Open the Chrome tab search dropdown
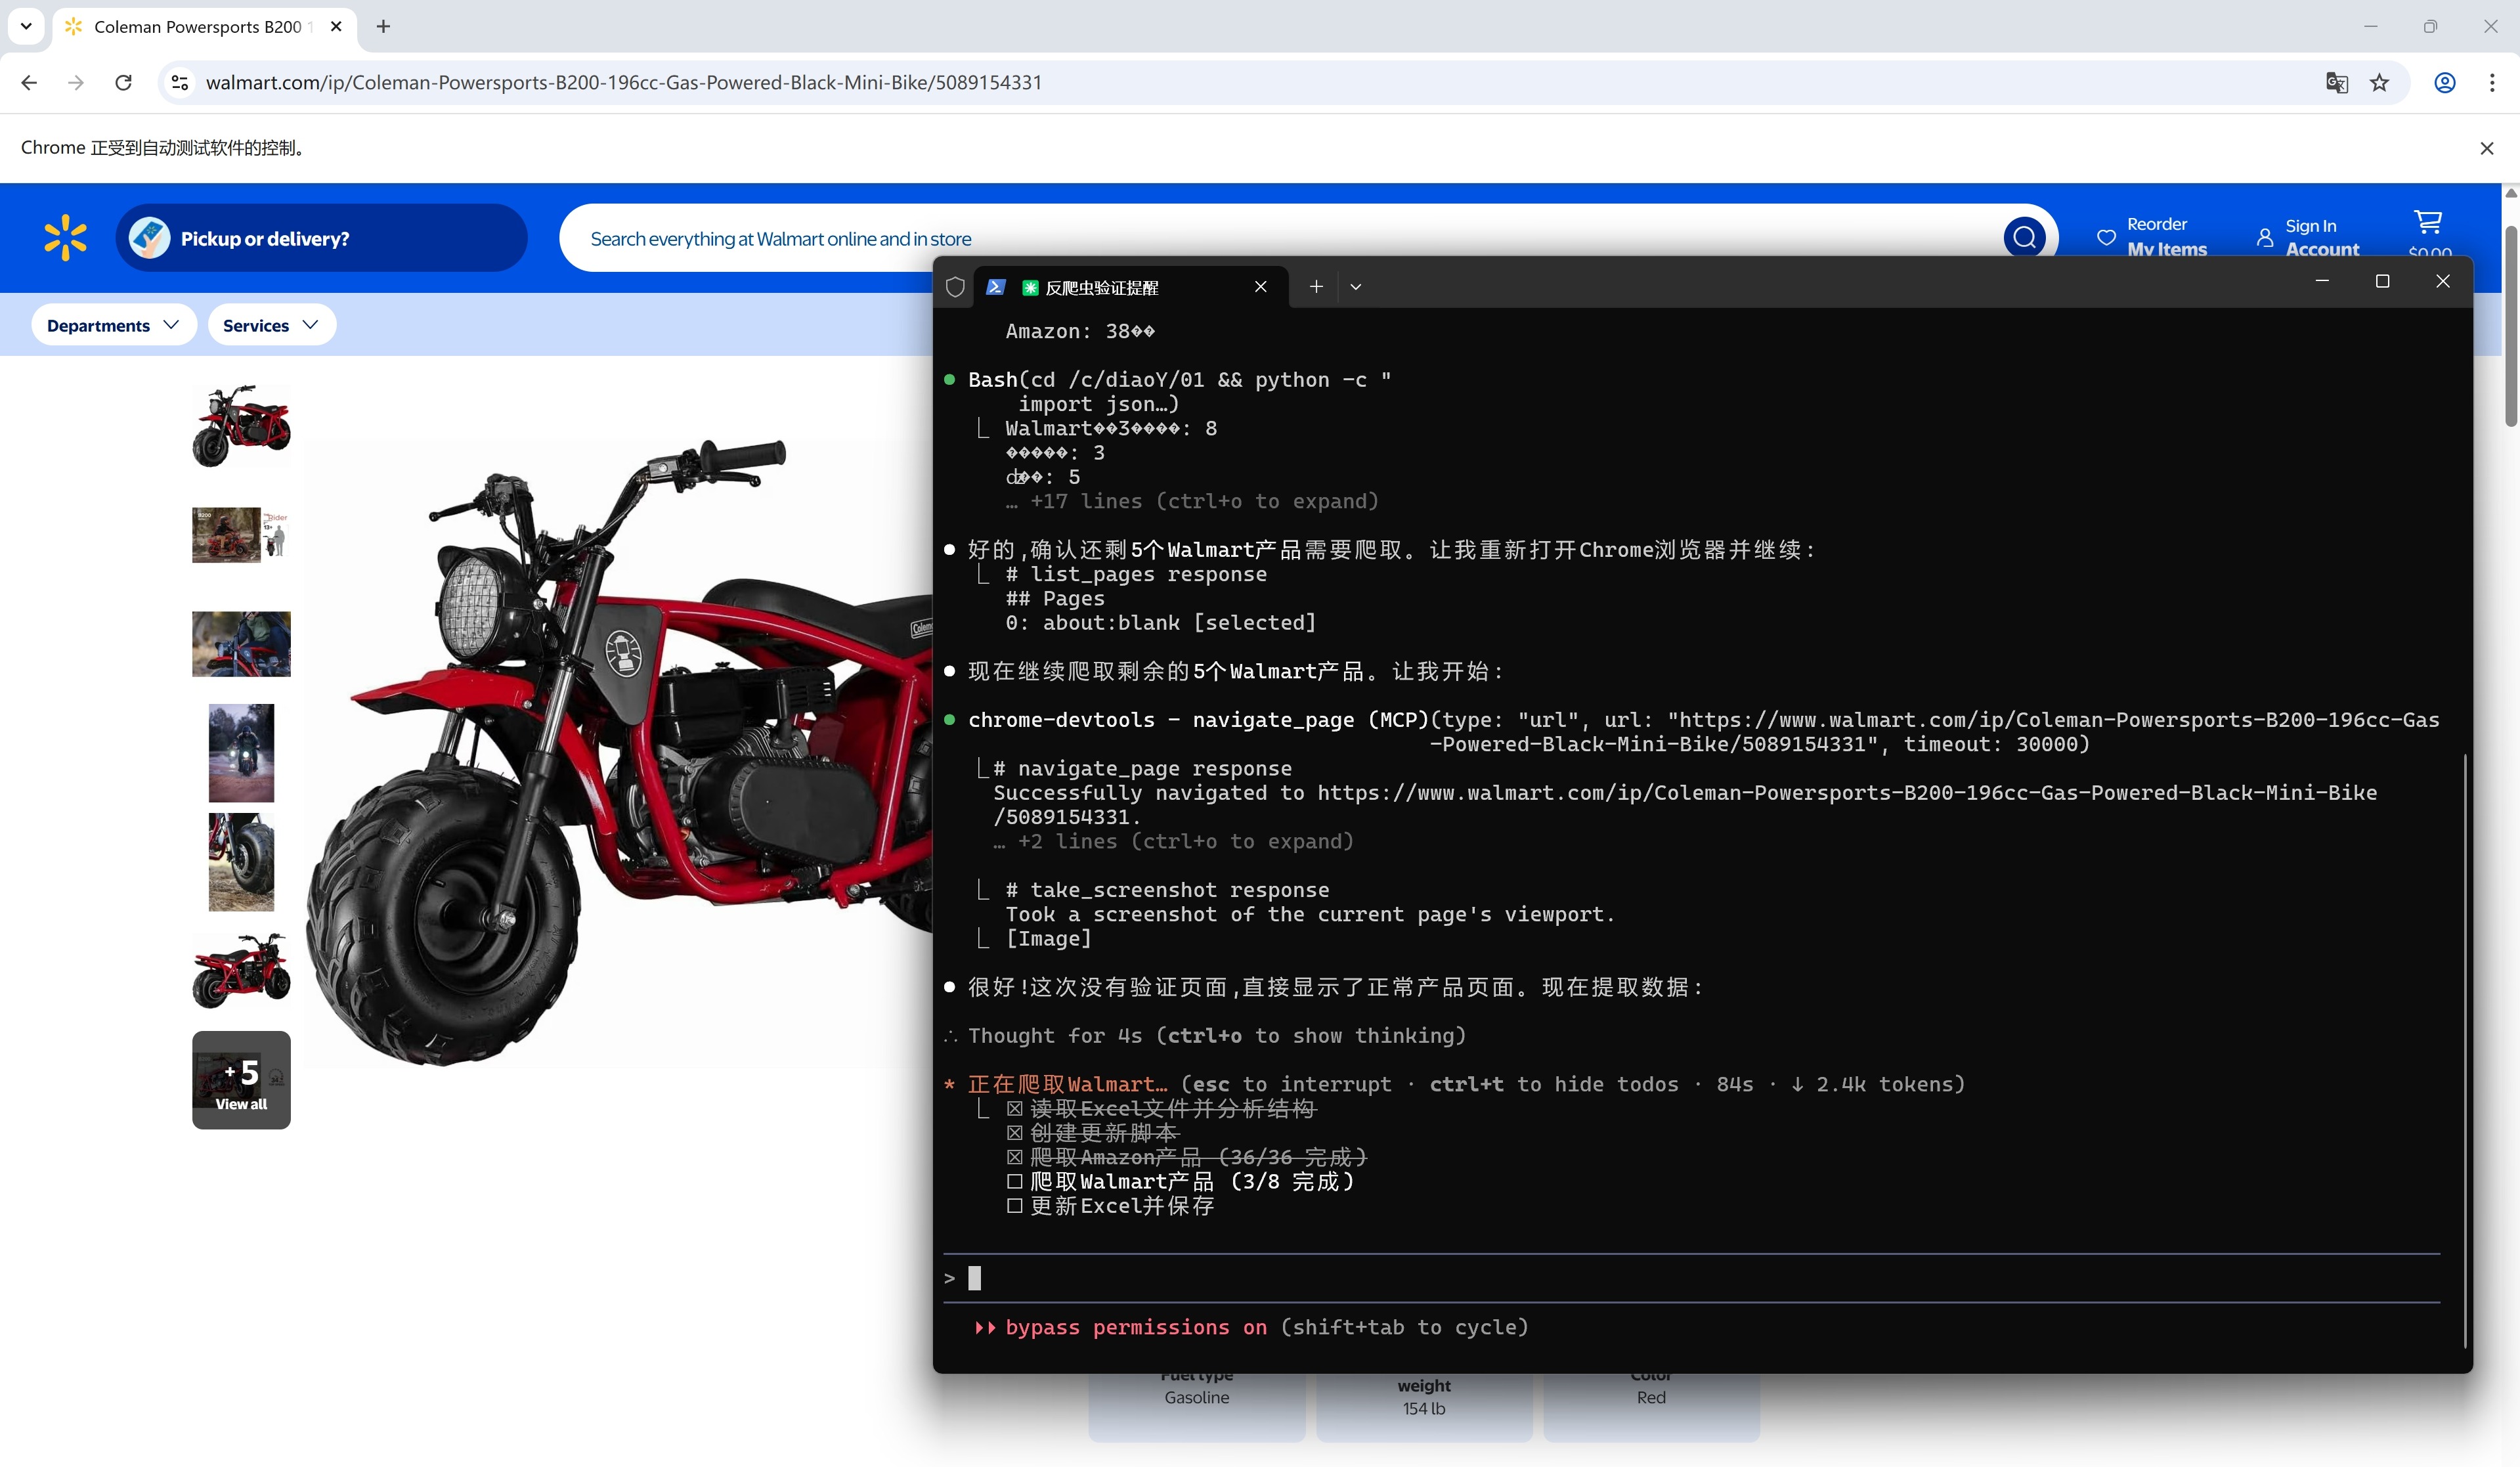The image size is (2520, 1467). [x=26, y=27]
